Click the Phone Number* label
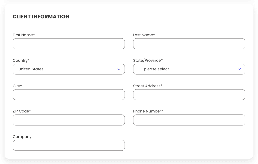This screenshot has width=258, height=164. [x=148, y=111]
